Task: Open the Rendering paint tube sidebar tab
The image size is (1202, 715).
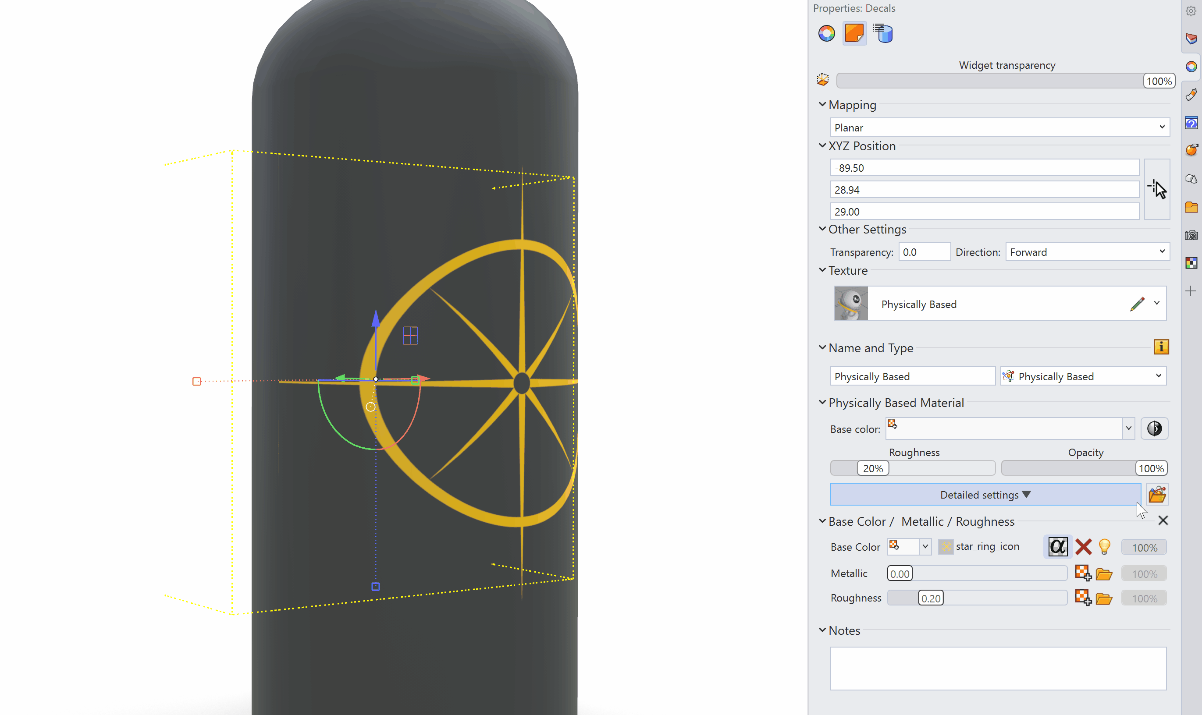Action: point(1191,95)
